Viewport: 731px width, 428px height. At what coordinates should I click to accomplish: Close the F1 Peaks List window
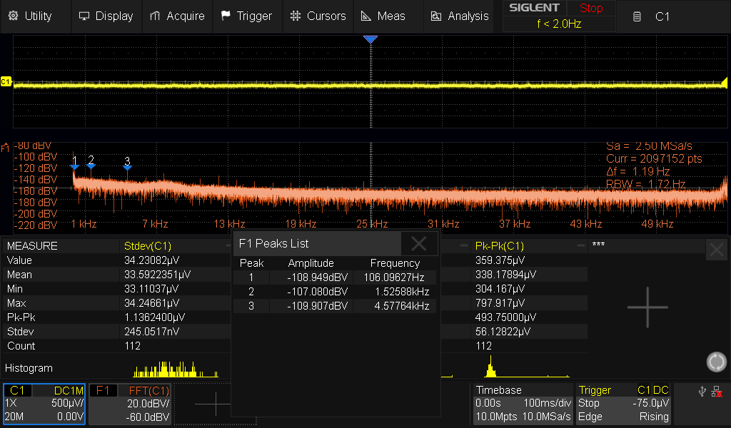coord(419,244)
